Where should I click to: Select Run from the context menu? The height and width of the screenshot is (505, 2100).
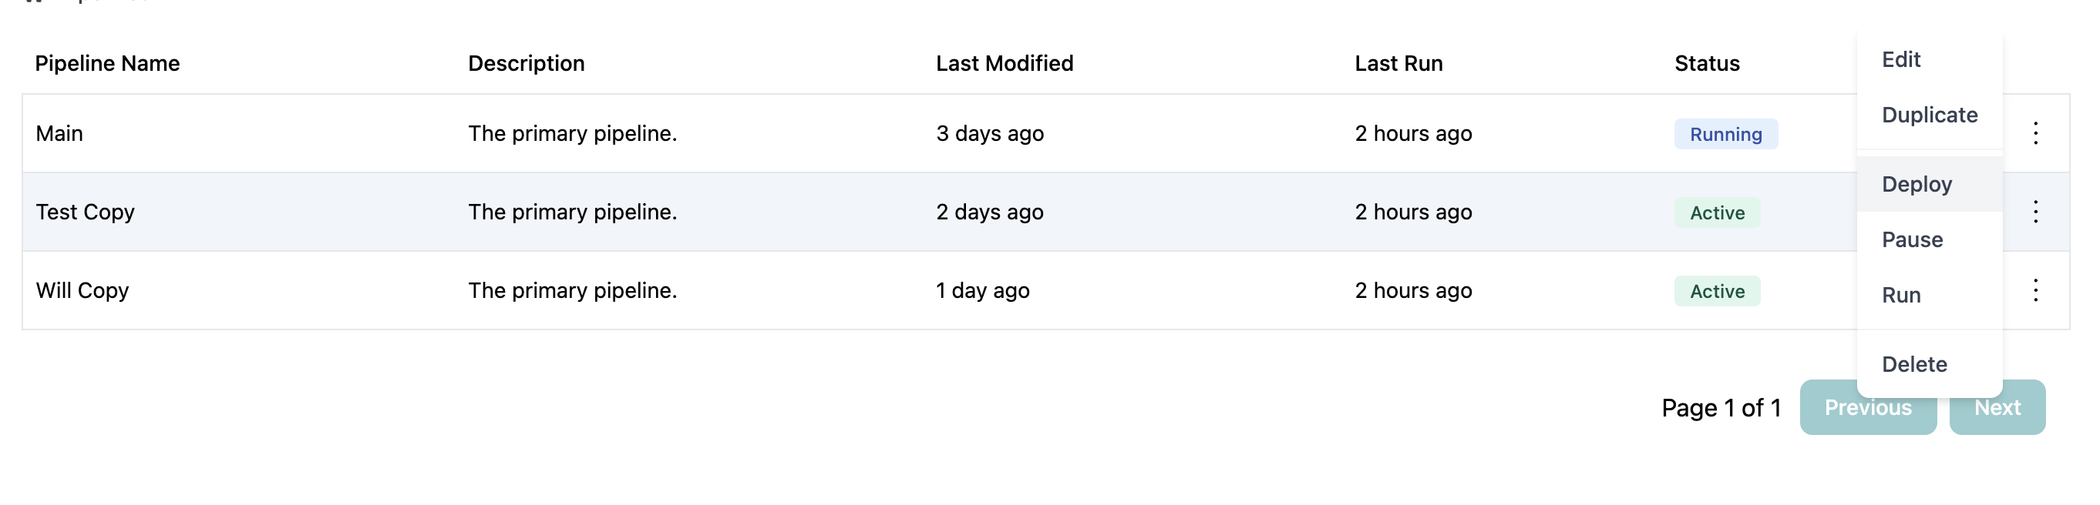pyautogui.click(x=1901, y=295)
